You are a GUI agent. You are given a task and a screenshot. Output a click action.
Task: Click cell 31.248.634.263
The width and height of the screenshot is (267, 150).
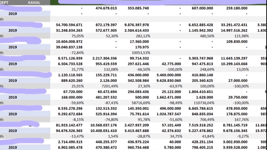(x=69, y=30)
